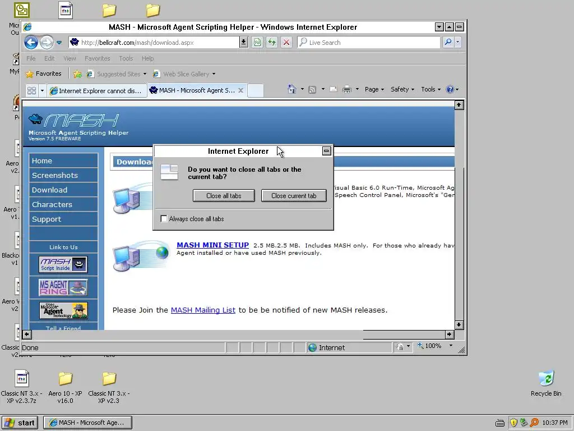Open the Safety dropdown menu
This screenshot has width=574, height=431.
pyautogui.click(x=402, y=89)
